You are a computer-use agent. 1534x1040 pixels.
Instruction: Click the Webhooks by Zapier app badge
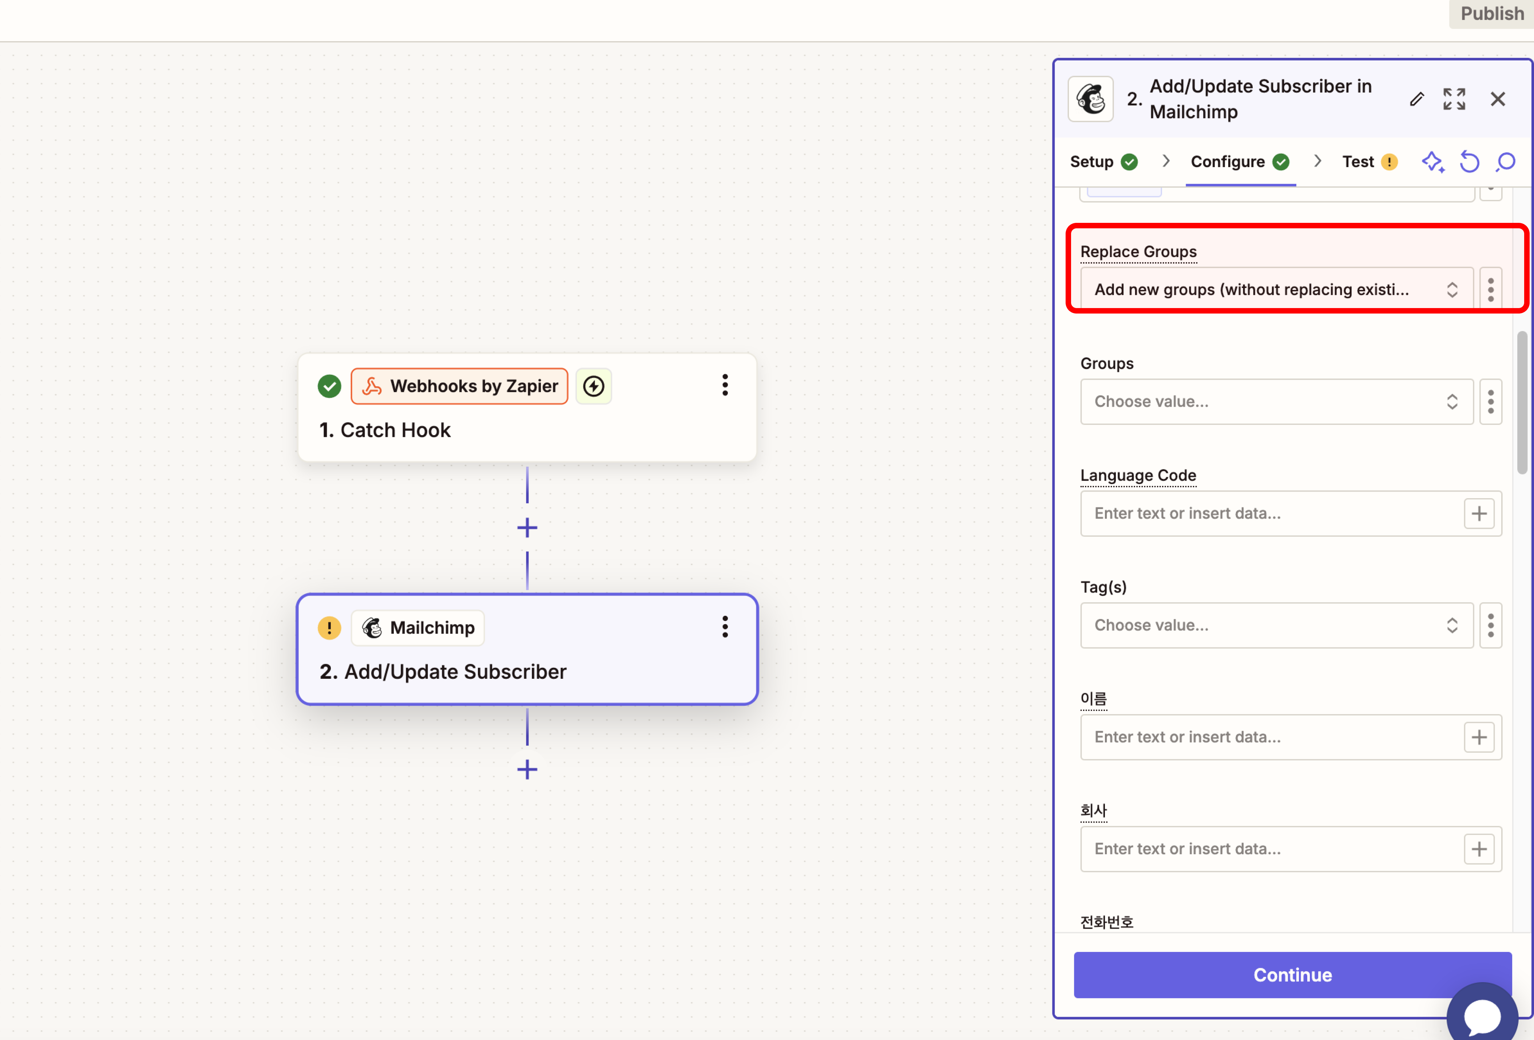(459, 386)
